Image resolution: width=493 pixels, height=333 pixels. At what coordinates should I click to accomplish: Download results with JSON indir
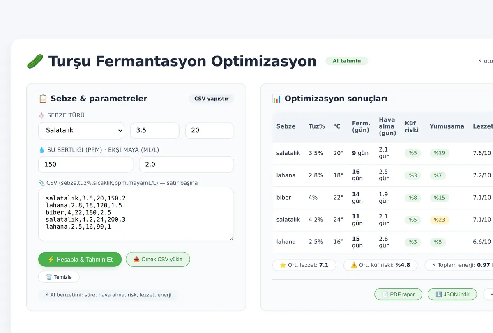pos(452,294)
